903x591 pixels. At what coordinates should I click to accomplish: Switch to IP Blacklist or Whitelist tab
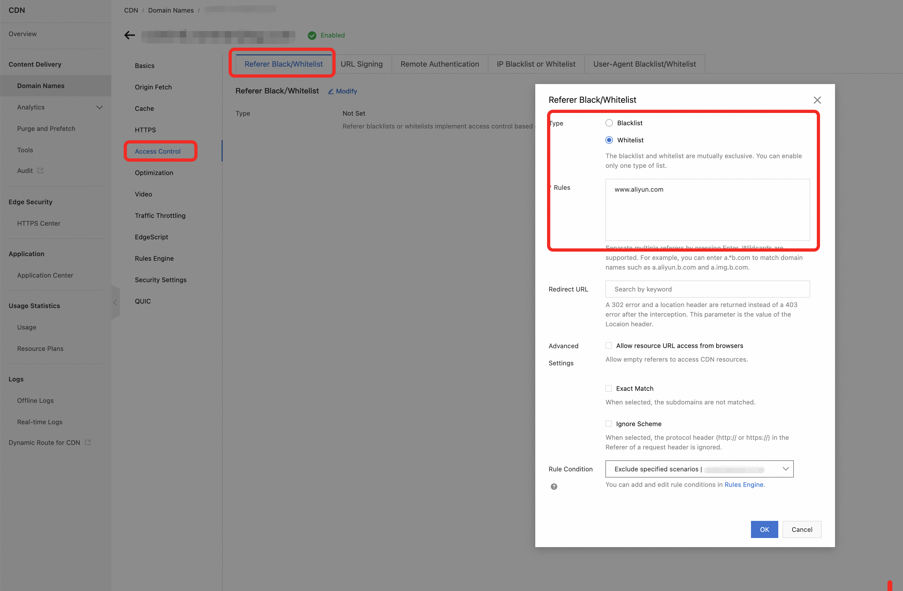coord(536,64)
